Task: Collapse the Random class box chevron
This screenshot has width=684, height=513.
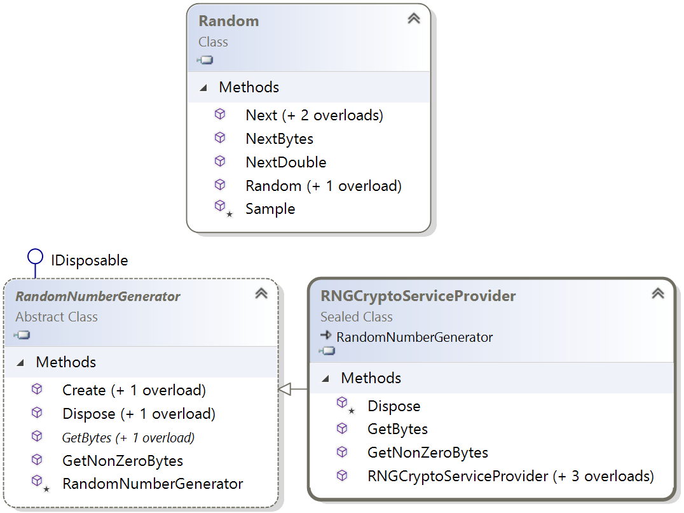Action: (414, 18)
